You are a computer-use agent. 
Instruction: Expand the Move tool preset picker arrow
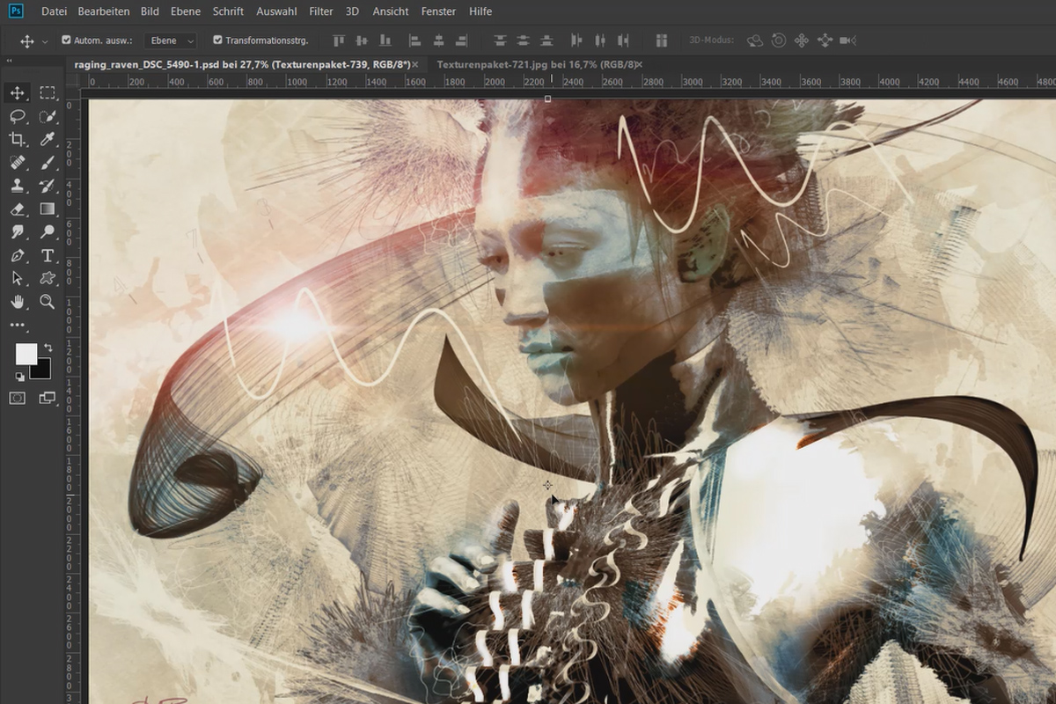point(45,41)
